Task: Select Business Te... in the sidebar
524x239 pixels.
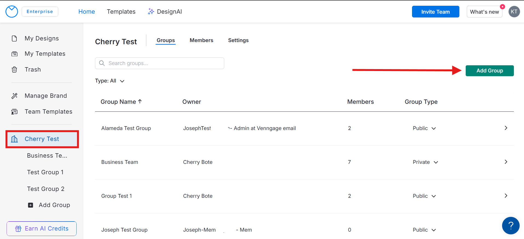Action: point(47,156)
